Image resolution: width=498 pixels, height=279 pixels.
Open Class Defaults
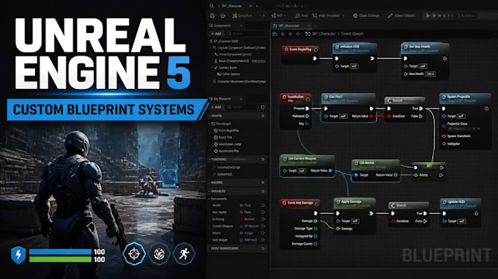[401, 15]
